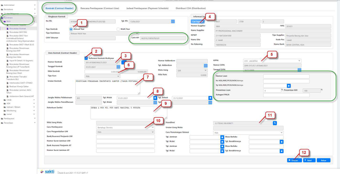Select the Annual Year radio button

pos(71,29)
